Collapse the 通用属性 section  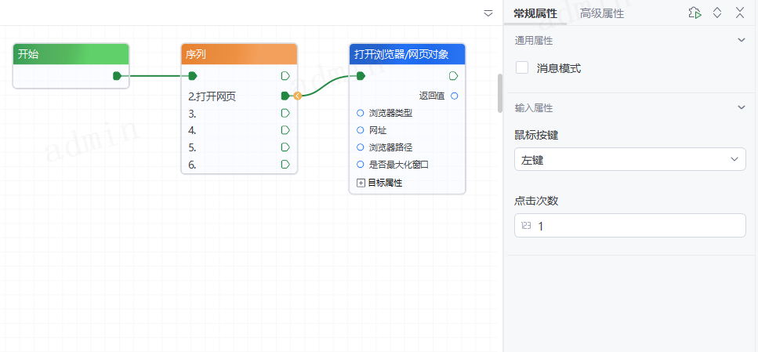[x=741, y=40]
